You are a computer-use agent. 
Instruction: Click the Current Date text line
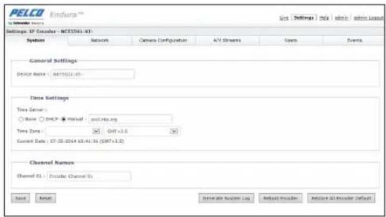[70, 141]
